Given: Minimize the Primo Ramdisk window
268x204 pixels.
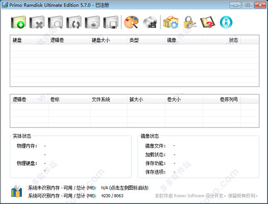Looking at the screenshot, I should [235, 5].
